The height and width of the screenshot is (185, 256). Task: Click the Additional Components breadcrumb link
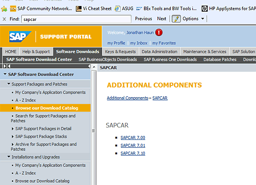click(128, 98)
